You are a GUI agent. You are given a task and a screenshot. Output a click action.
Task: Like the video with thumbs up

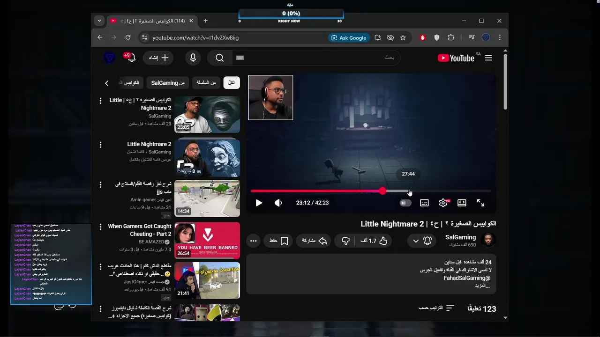(x=374, y=241)
